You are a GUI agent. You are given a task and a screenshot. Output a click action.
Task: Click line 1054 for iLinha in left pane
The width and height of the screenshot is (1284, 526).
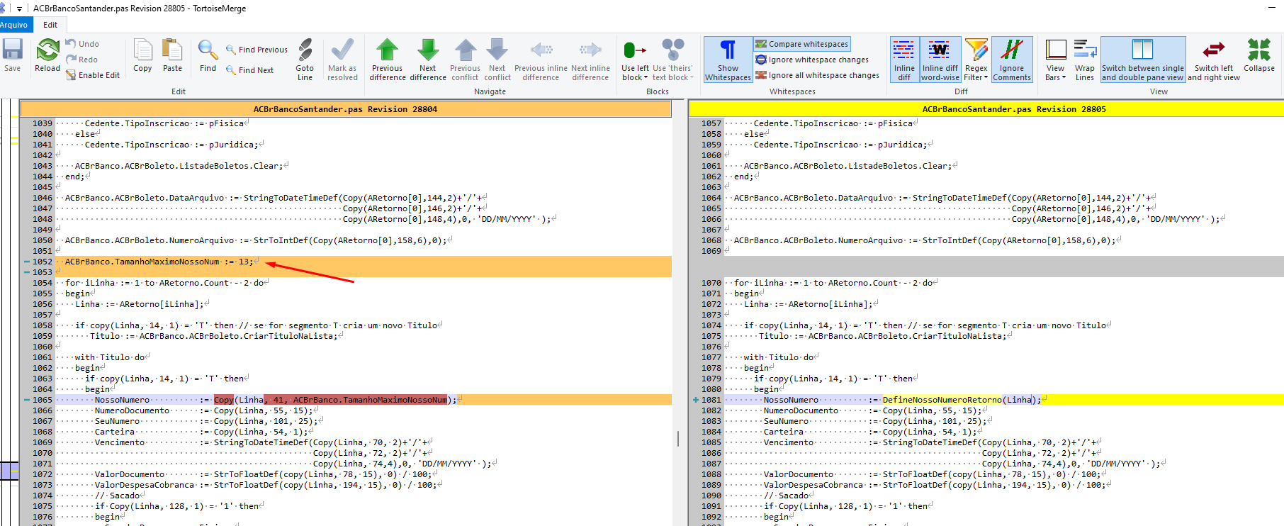point(364,283)
